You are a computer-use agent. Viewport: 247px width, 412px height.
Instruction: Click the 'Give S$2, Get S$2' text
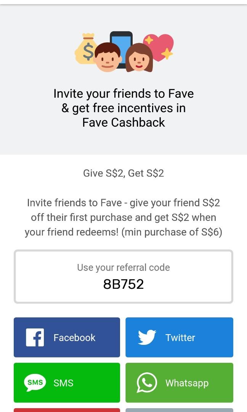click(124, 173)
